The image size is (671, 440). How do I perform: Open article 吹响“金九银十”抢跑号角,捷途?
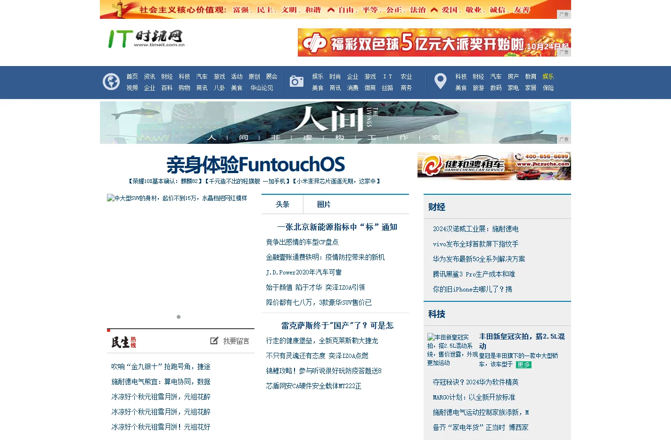pyautogui.click(x=161, y=366)
